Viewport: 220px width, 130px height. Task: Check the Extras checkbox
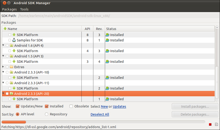pyautogui.click(x=7, y=67)
